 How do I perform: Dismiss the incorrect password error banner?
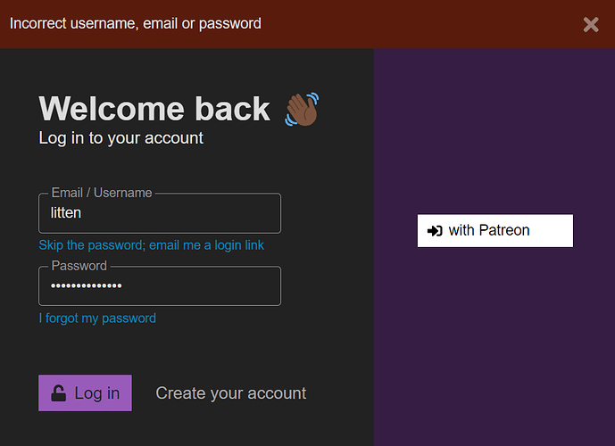click(x=591, y=24)
